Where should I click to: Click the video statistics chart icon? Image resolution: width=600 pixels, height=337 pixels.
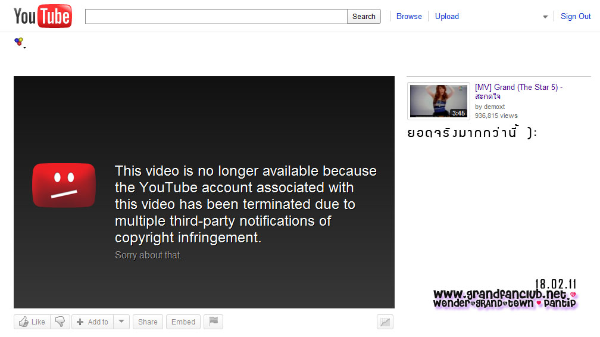[385, 322]
